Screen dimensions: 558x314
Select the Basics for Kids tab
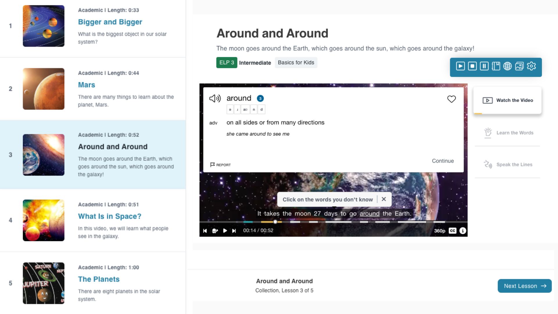[x=296, y=63]
